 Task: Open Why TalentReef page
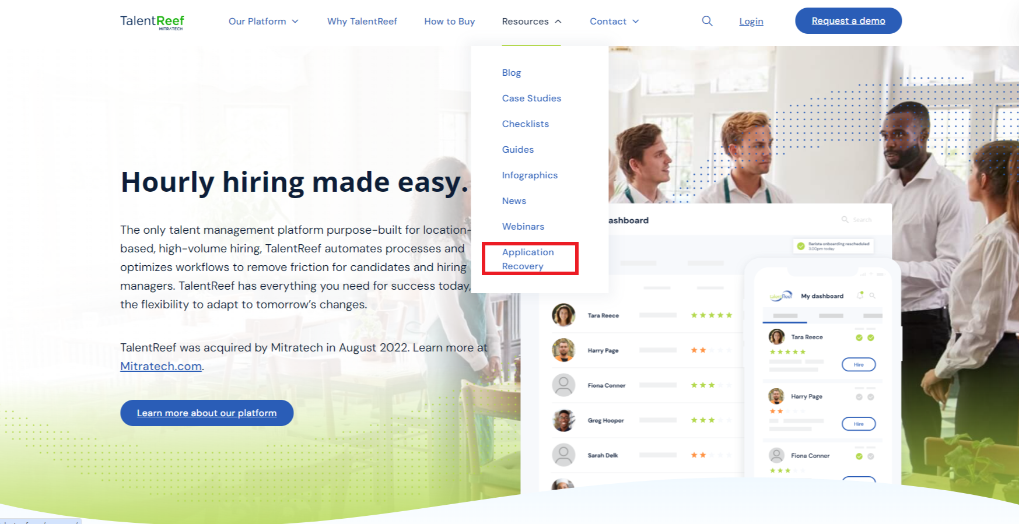click(362, 22)
